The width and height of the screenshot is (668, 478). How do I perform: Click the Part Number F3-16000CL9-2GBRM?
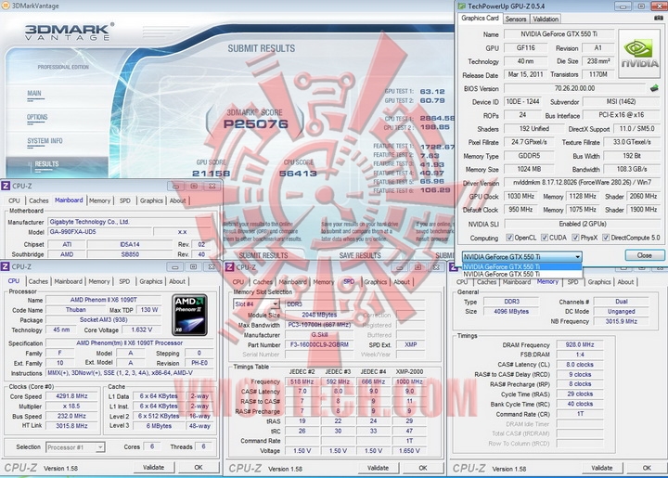point(319,344)
